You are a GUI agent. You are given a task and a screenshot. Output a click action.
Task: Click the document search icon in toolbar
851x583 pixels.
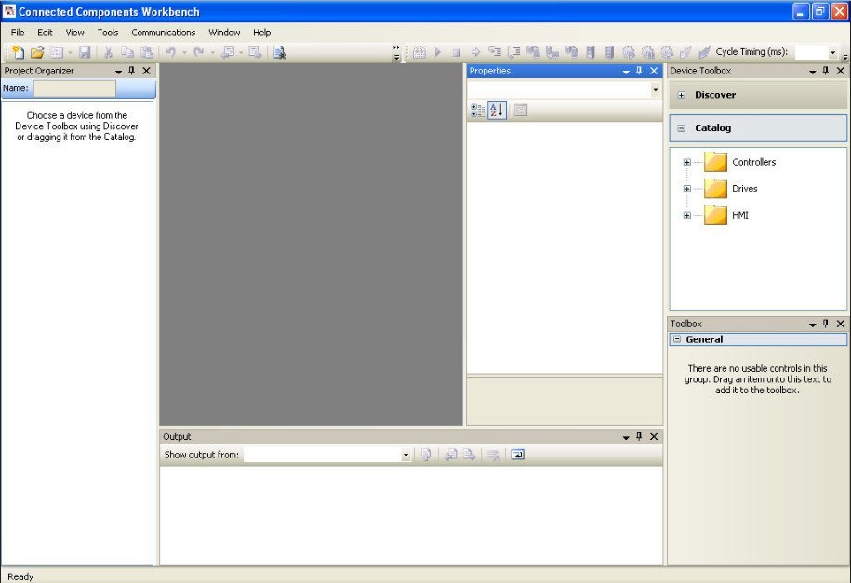click(280, 52)
